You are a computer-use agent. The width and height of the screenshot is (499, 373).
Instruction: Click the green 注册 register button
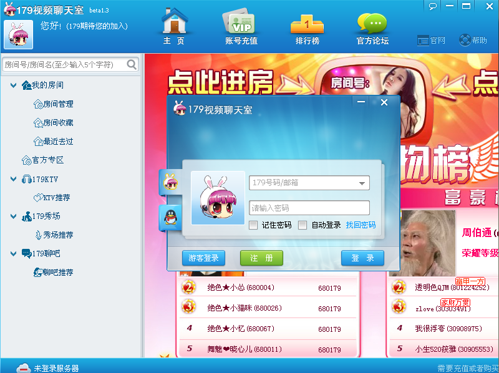[x=261, y=258]
